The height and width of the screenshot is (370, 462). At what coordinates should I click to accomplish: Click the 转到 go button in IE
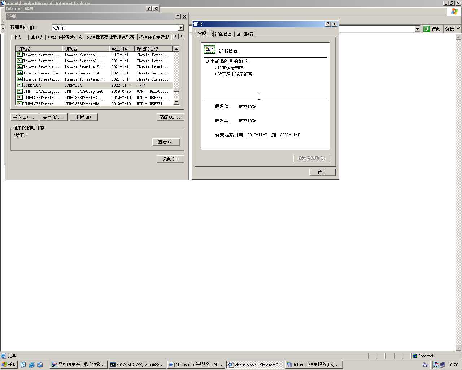pyautogui.click(x=432, y=29)
